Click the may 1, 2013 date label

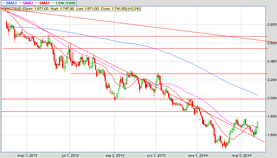[27, 156]
